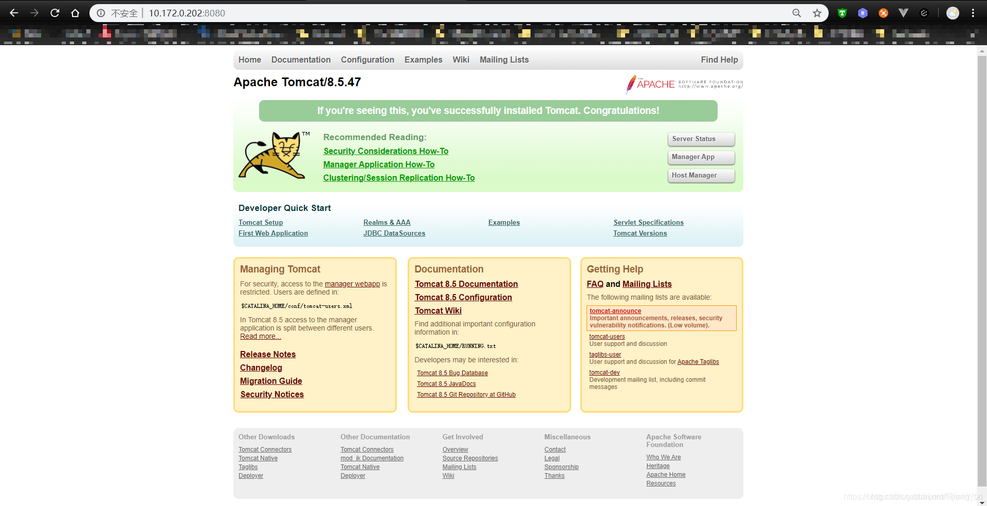Click the Apache Software Foundation feather logo
This screenshot has height=506, width=987.
pyautogui.click(x=684, y=84)
